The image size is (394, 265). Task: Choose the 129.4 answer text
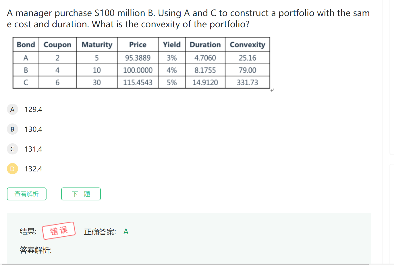point(33,109)
